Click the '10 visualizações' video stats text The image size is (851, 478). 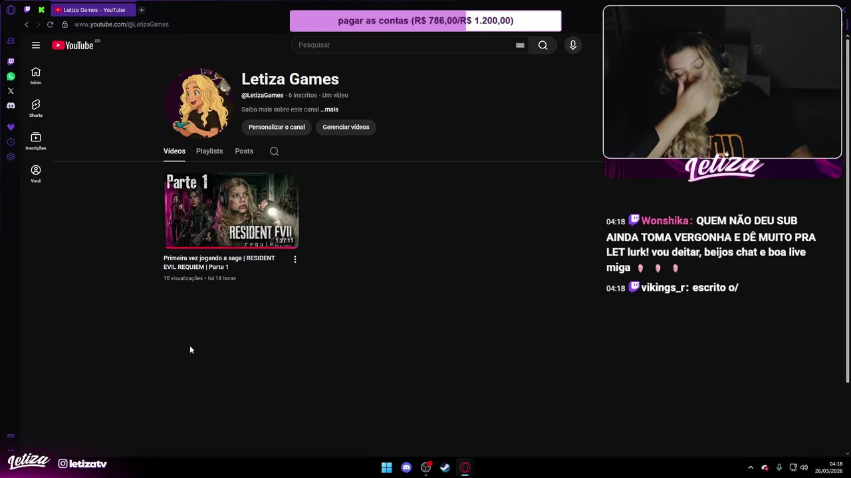[x=183, y=278]
